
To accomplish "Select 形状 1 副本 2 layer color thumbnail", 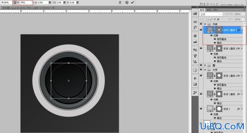I will (x=210, y=76).
